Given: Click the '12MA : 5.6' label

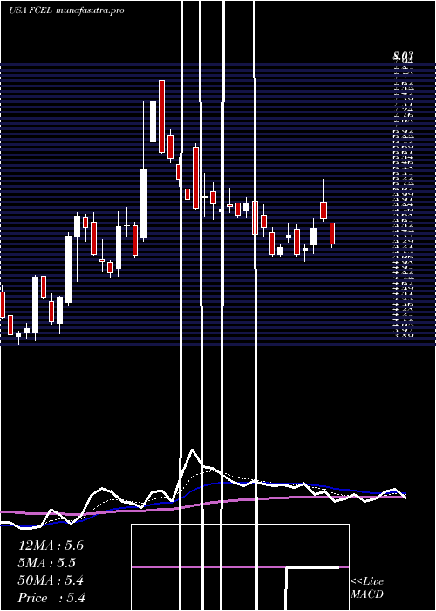Looking at the screenshot, I should coord(51,546).
